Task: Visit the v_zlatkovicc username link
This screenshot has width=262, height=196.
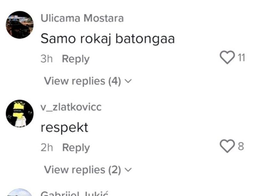Action: [71, 107]
